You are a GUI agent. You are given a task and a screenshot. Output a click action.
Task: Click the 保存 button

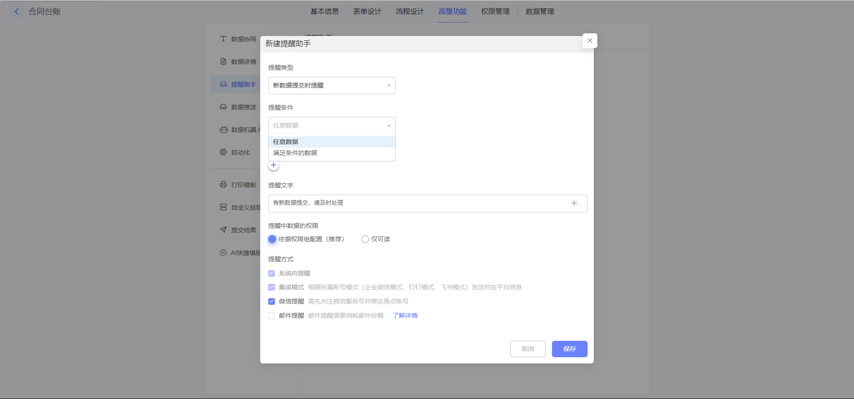pos(569,349)
